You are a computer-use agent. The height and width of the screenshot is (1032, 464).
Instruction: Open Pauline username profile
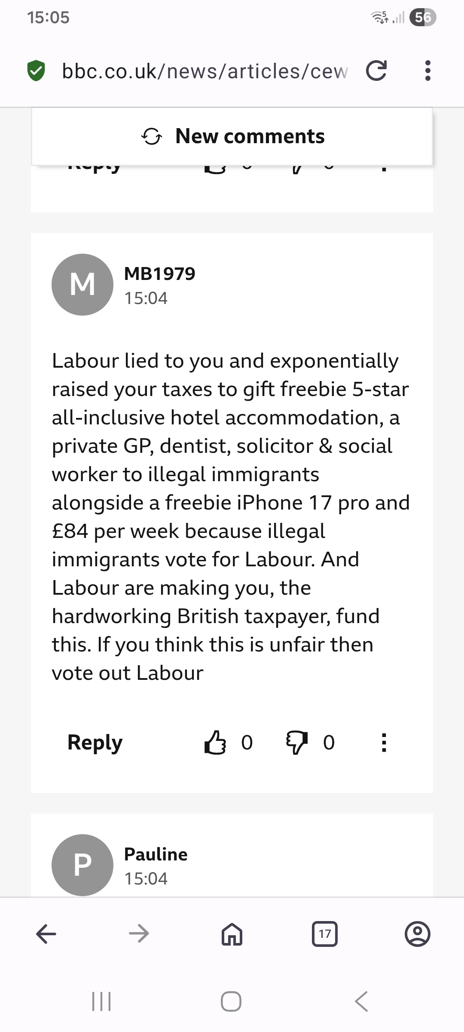point(156,854)
